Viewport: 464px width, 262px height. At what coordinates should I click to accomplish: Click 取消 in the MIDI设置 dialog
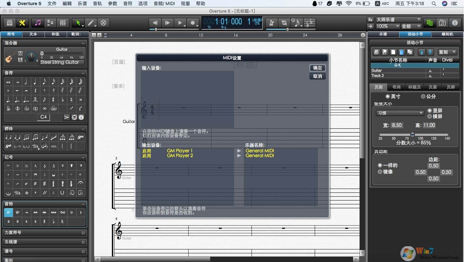(317, 76)
